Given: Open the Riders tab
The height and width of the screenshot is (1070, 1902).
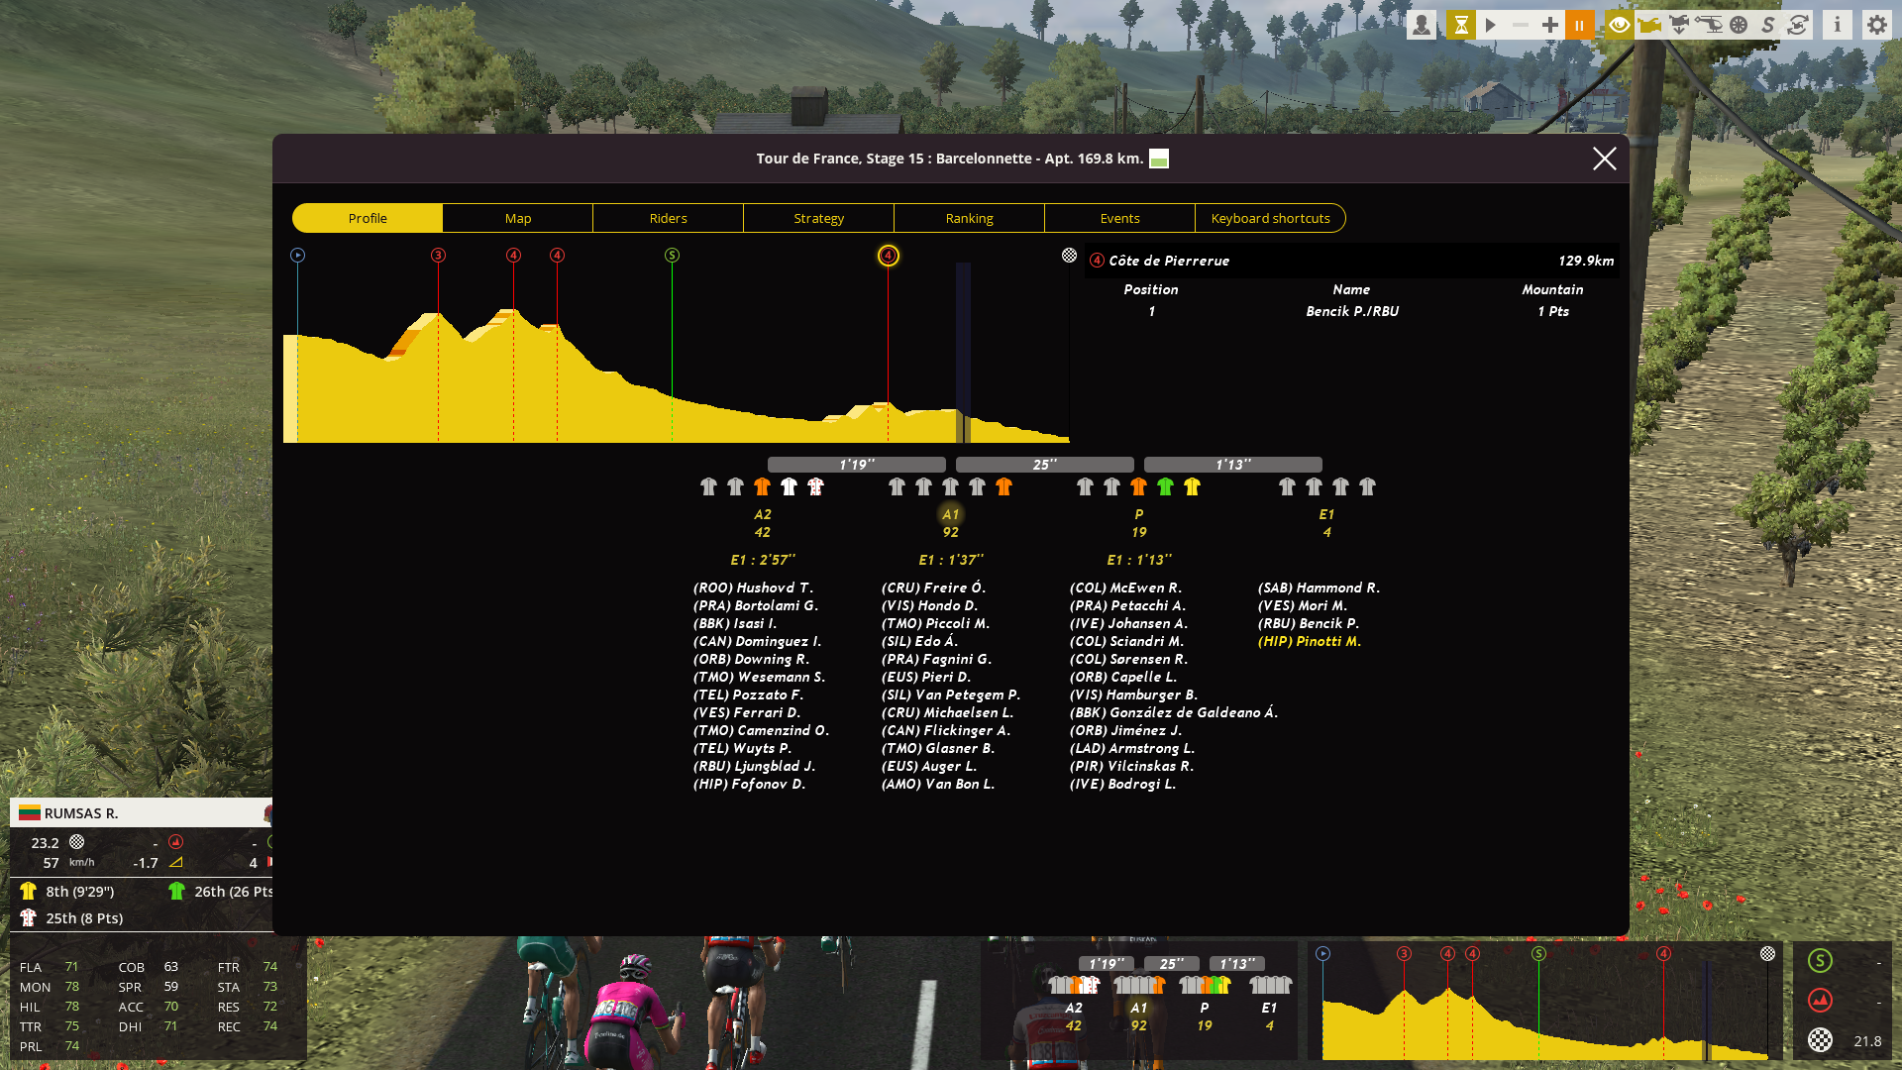Looking at the screenshot, I should tap(669, 218).
